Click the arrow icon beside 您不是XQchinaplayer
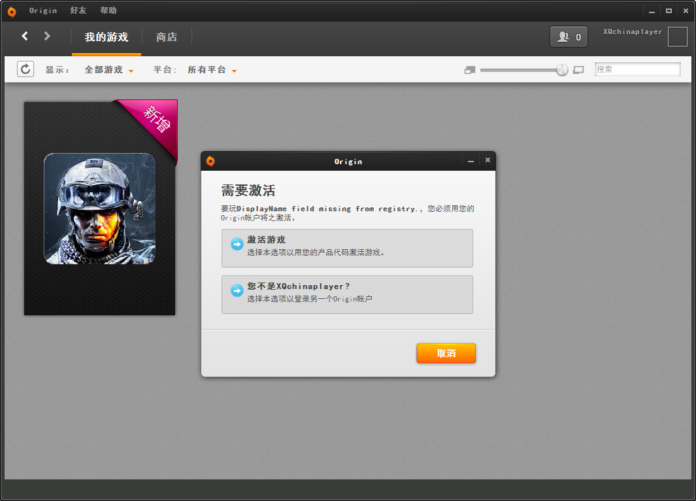The width and height of the screenshot is (696, 501). [237, 290]
